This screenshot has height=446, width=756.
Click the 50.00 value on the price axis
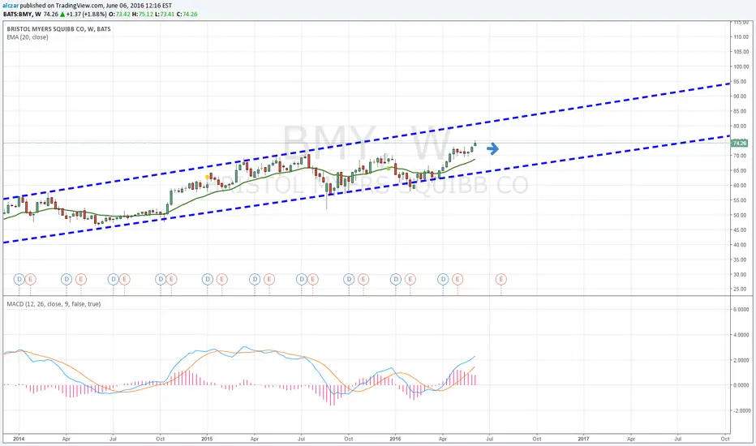(x=741, y=215)
